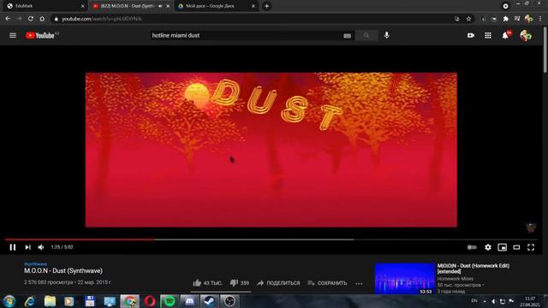Screen dimensions: 548x308
Task: Switch to theater mode
Action: 516,247
